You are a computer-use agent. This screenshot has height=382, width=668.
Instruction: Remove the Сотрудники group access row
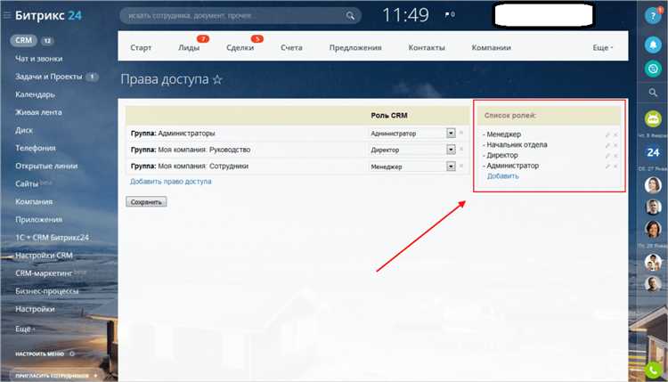461,167
